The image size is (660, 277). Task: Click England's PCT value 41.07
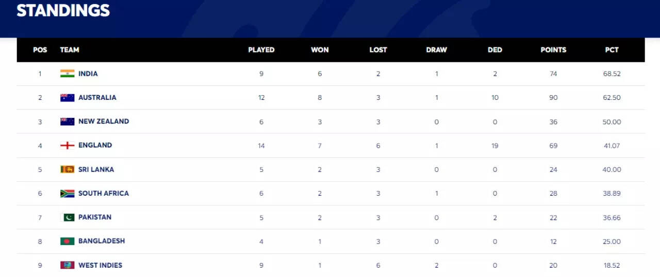612,146
